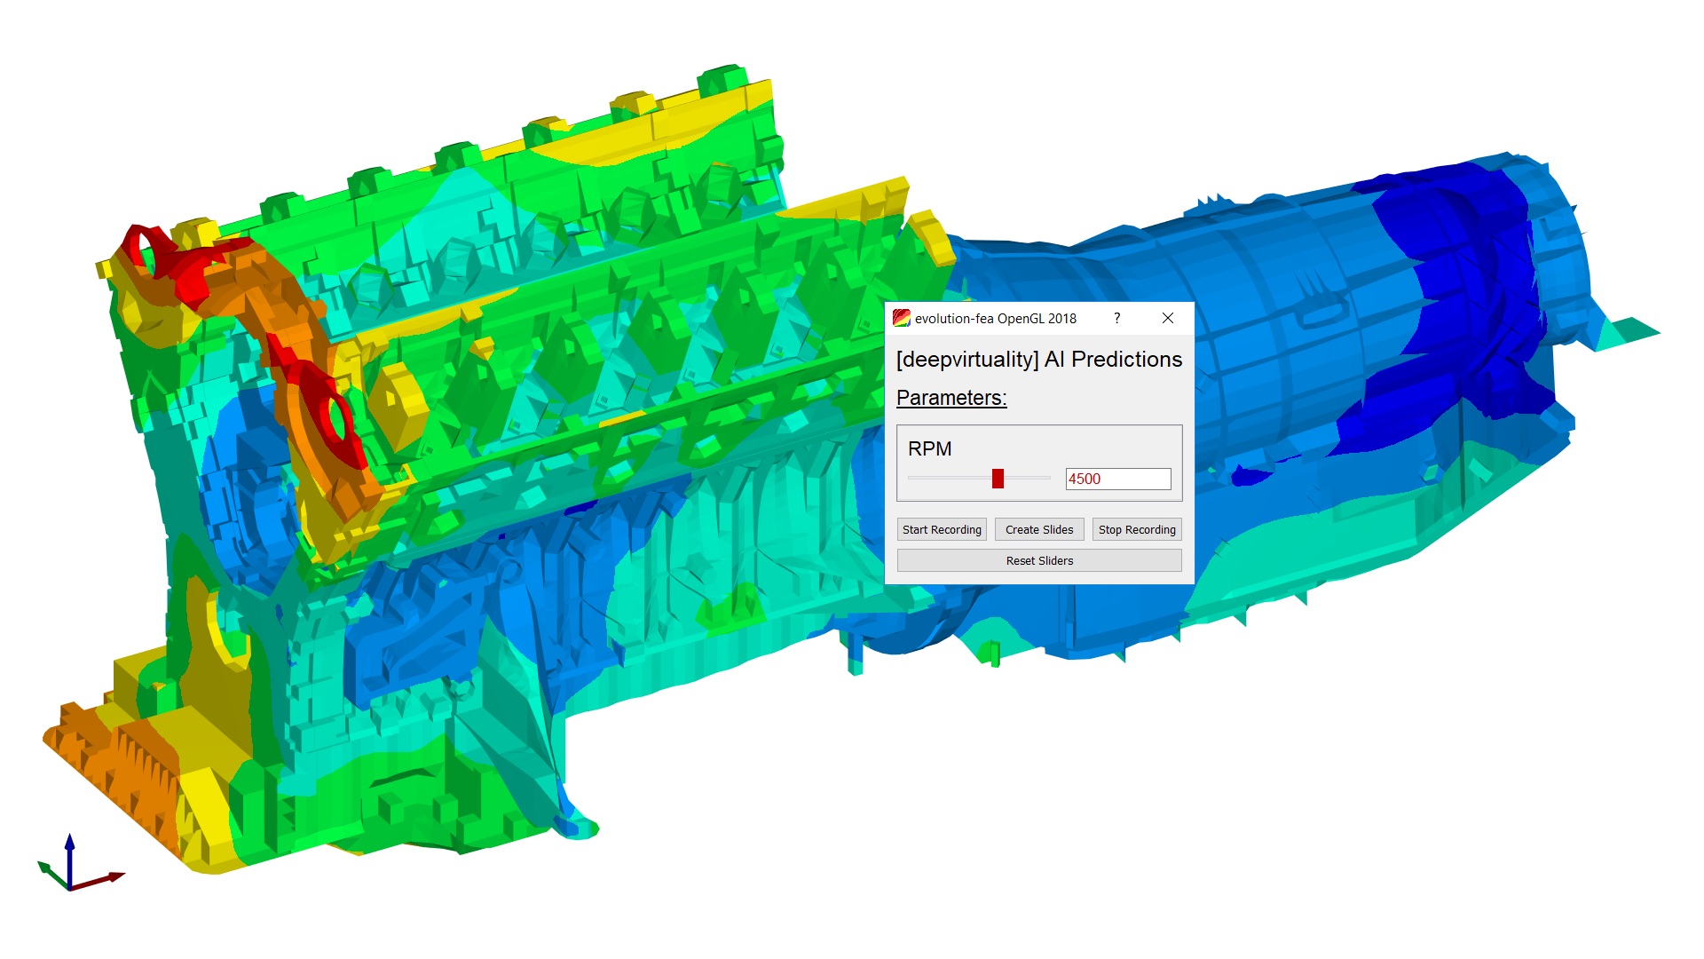Click Reset Sliders button

[1039, 560]
